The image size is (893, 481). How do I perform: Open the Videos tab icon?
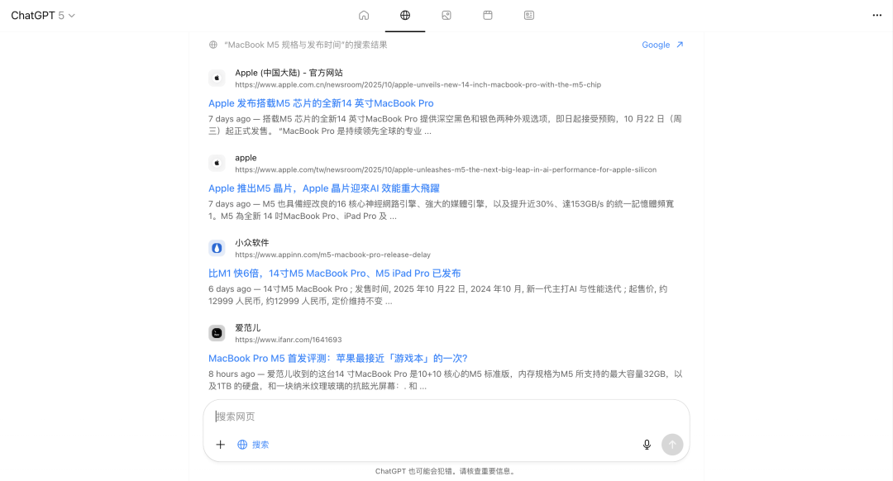coord(488,15)
